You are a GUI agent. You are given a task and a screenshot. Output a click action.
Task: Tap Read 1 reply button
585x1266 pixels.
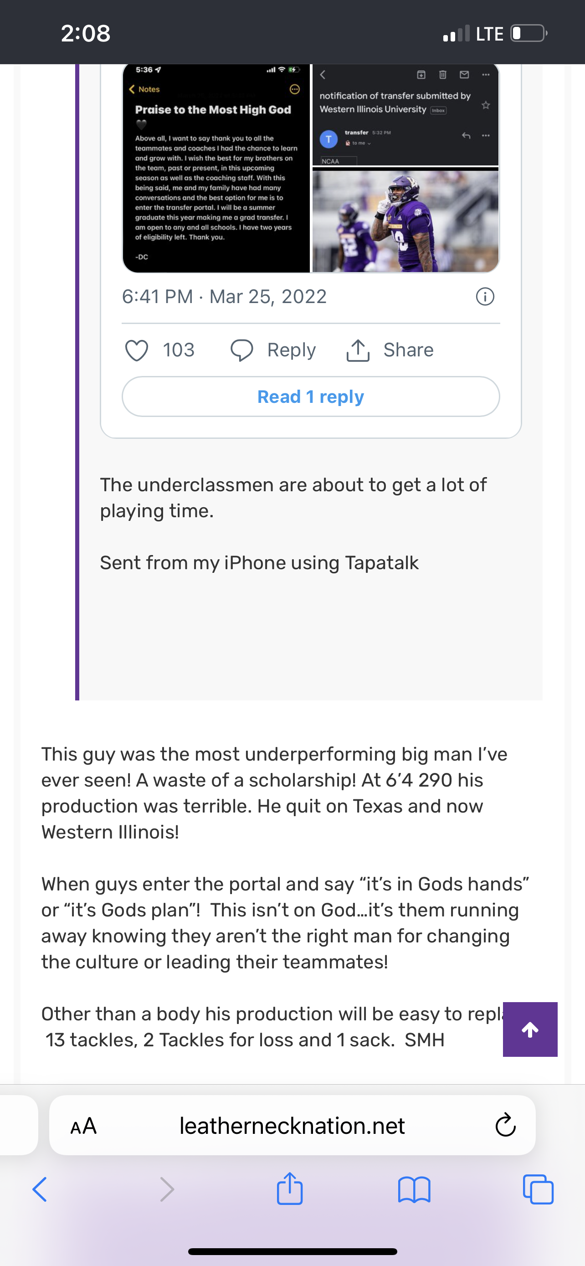(x=310, y=396)
